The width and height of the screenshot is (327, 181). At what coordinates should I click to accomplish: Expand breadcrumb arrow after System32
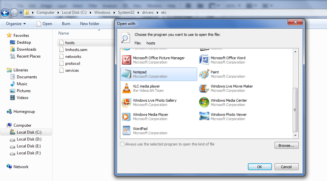[x=138, y=13]
